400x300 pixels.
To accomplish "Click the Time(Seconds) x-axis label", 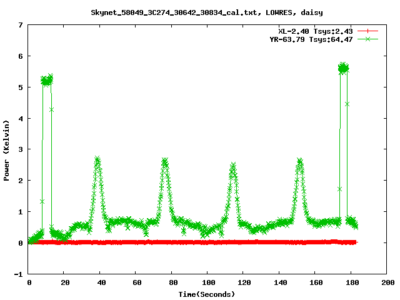I will (206, 294).
